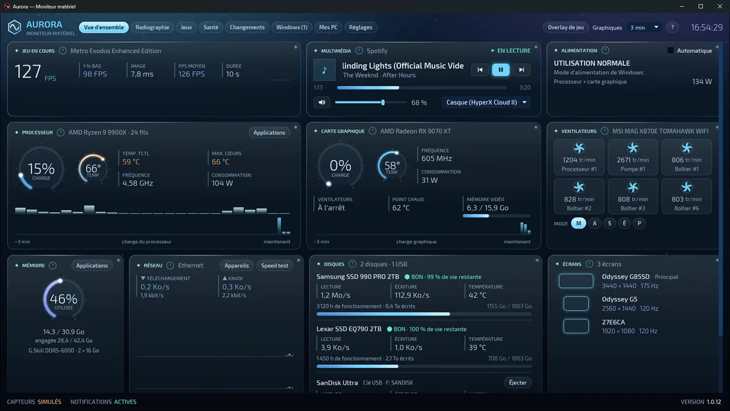The height and width of the screenshot is (411, 730).
Task: Select fan mode P
Action: coord(639,223)
